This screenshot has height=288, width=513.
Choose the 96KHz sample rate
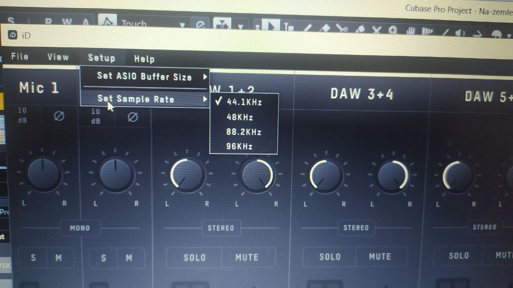244,146
